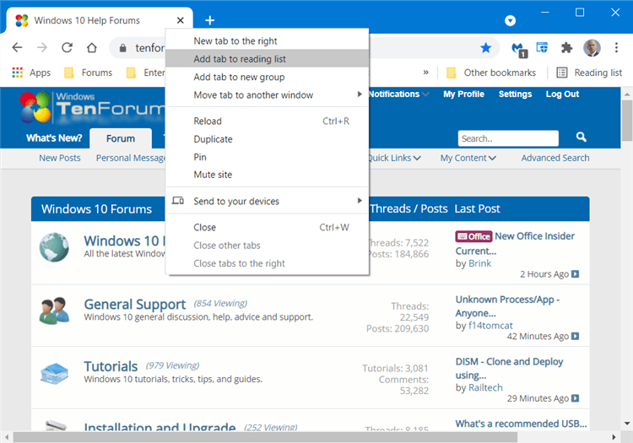The height and width of the screenshot is (443, 633).
Task: Open the Reading list panel
Action: pos(590,73)
